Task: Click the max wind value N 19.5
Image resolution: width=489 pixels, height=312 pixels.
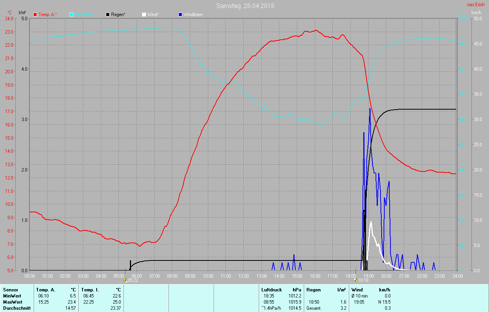Action: 384,302
